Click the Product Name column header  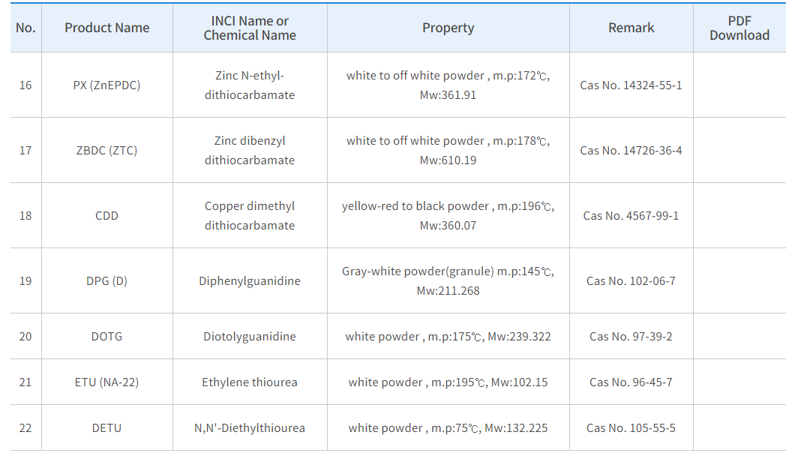106,28
